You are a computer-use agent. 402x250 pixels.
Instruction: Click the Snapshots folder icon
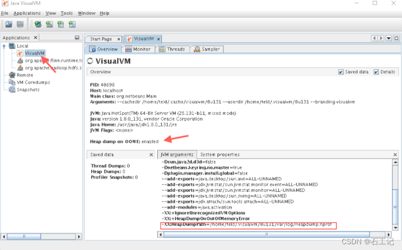point(12,90)
